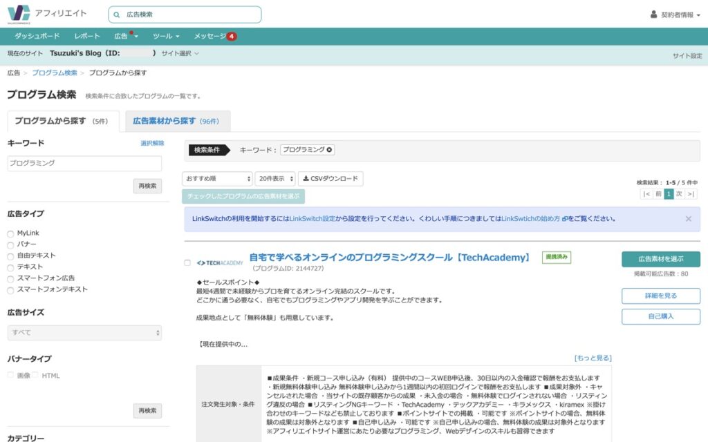Select スマートフォンテキスト ad type
The height and width of the screenshot is (442, 708).
(x=10, y=290)
